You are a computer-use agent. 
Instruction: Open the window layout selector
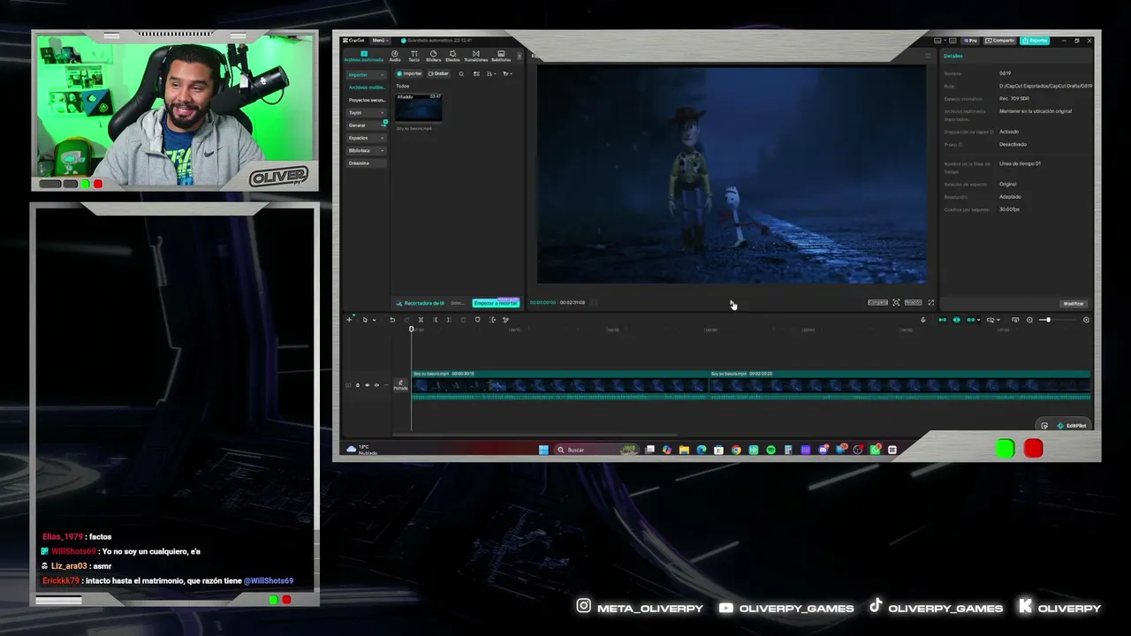click(939, 41)
